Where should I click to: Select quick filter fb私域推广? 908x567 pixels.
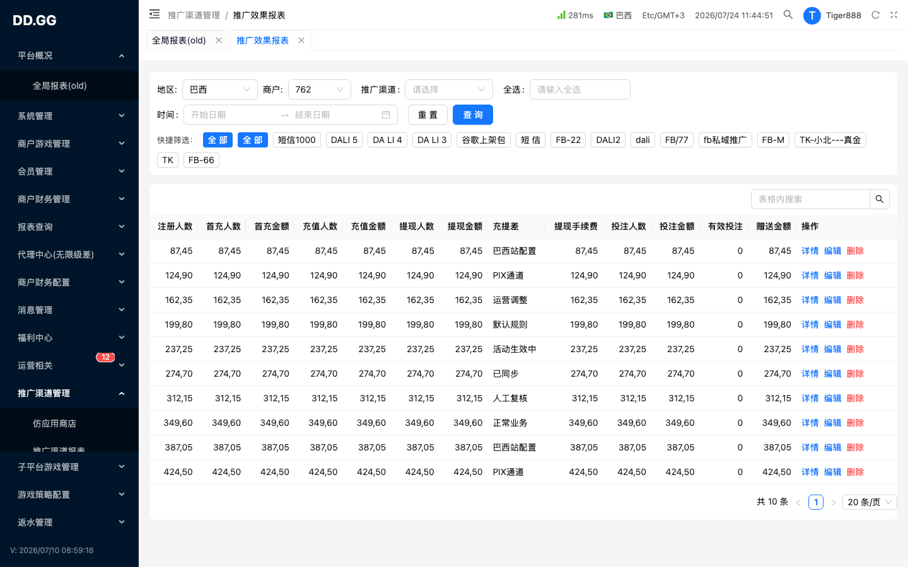pyautogui.click(x=725, y=140)
